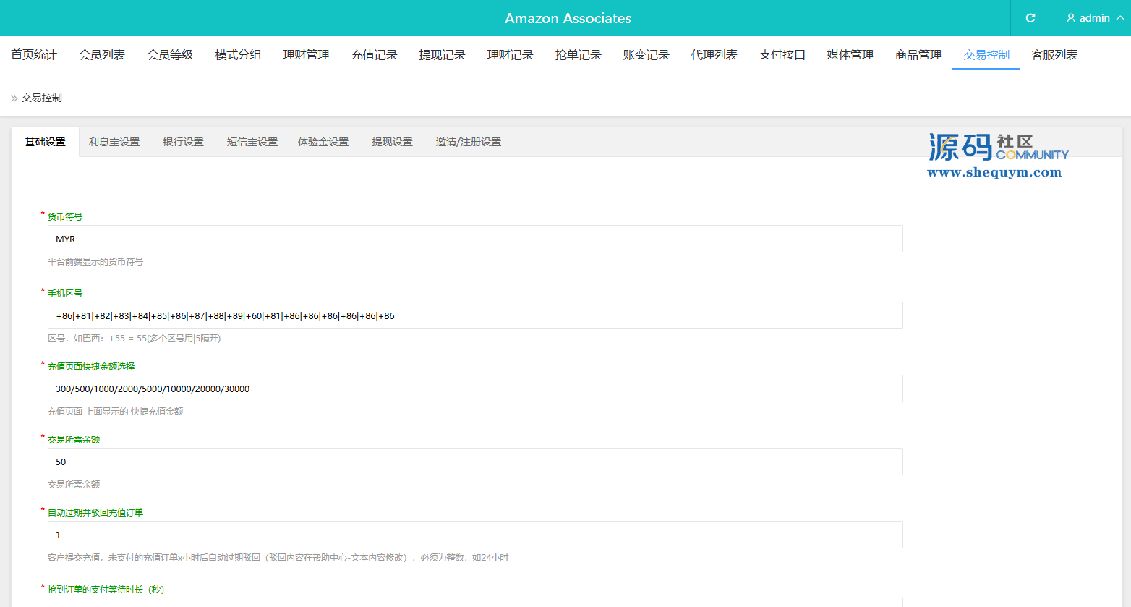1131x607 pixels.
Task: Focus the 手机区号 input field
Action: coord(474,315)
